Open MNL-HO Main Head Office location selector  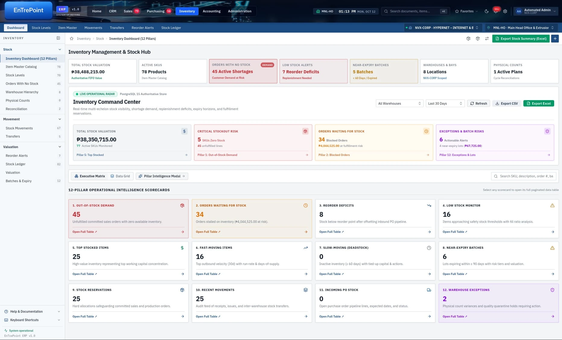point(522,28)
